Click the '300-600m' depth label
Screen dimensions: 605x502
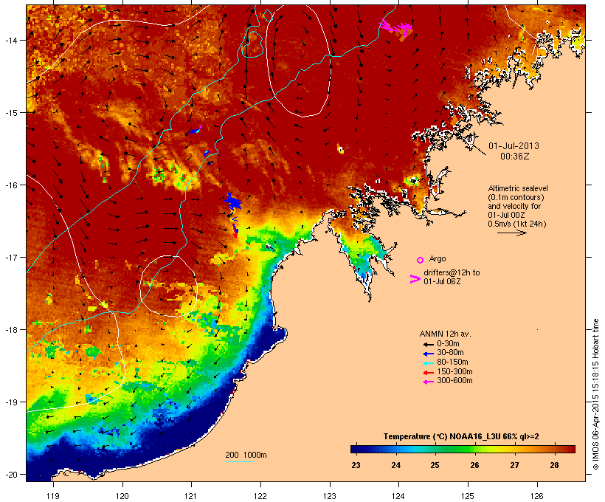pos(454,381)
